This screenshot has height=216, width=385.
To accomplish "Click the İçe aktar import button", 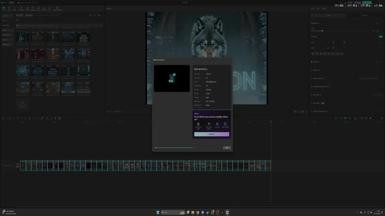I will pos(20,15).
